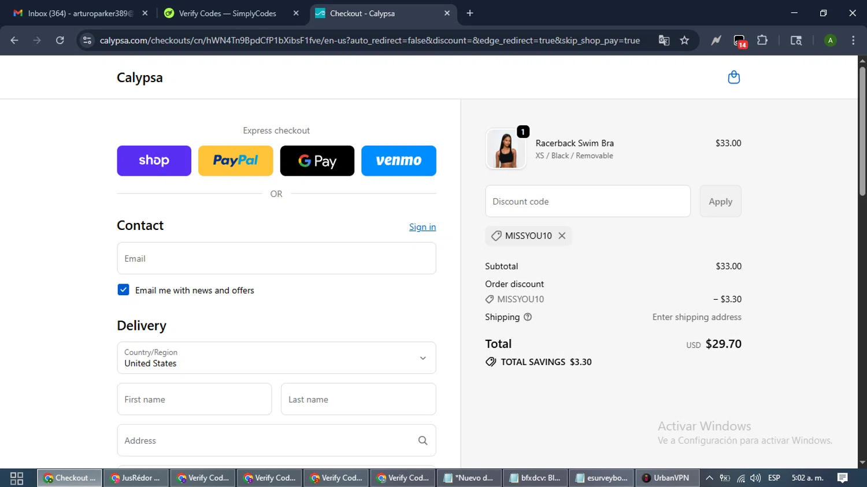Click the browser address bar URL

tap(370, 40)
